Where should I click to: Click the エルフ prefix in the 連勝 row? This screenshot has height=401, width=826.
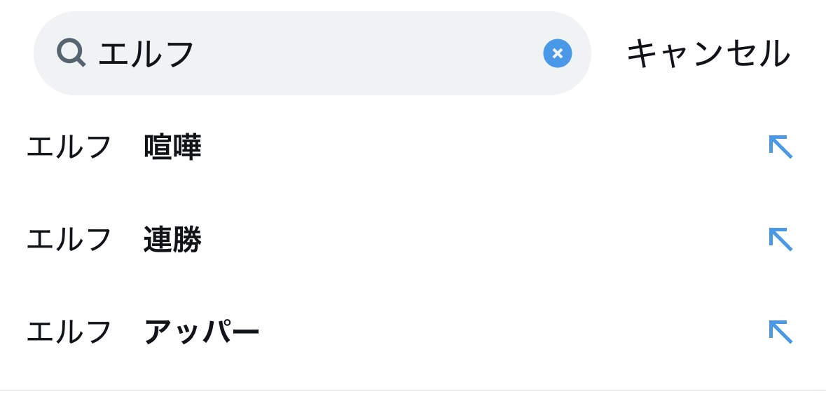pos(69,240)
